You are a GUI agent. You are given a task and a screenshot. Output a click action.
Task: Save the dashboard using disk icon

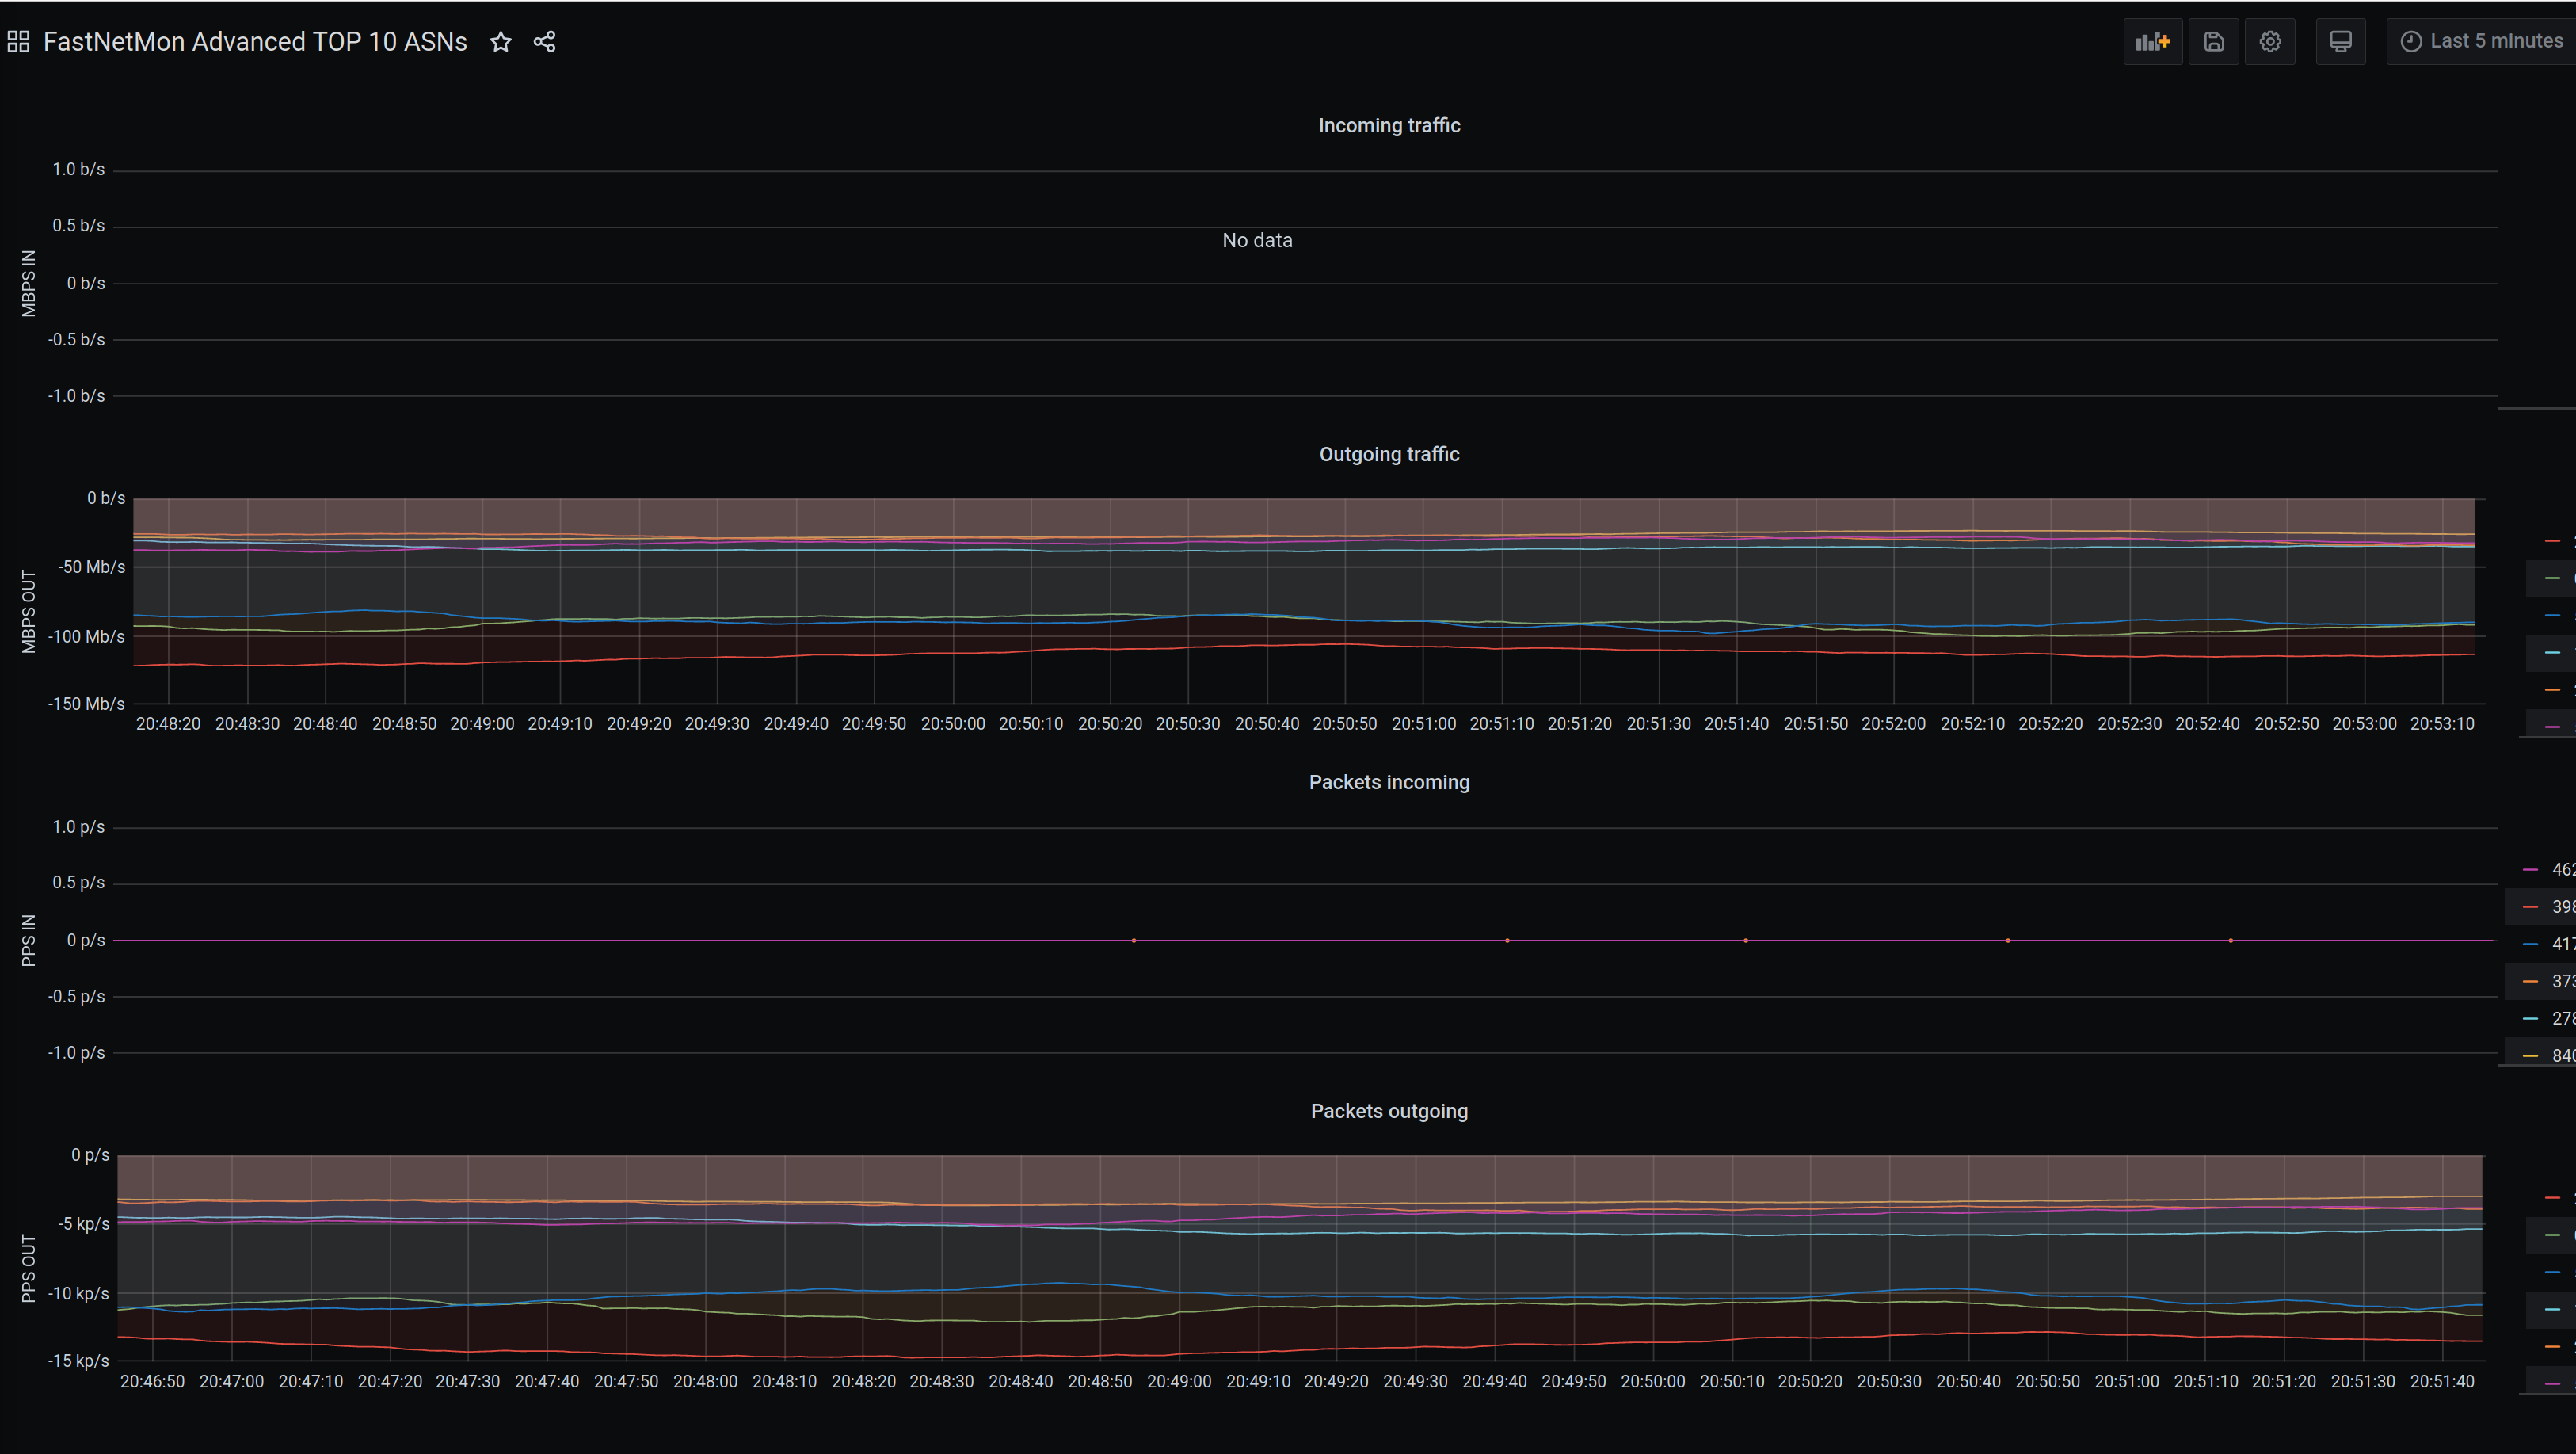click(x=2214, y=42)
